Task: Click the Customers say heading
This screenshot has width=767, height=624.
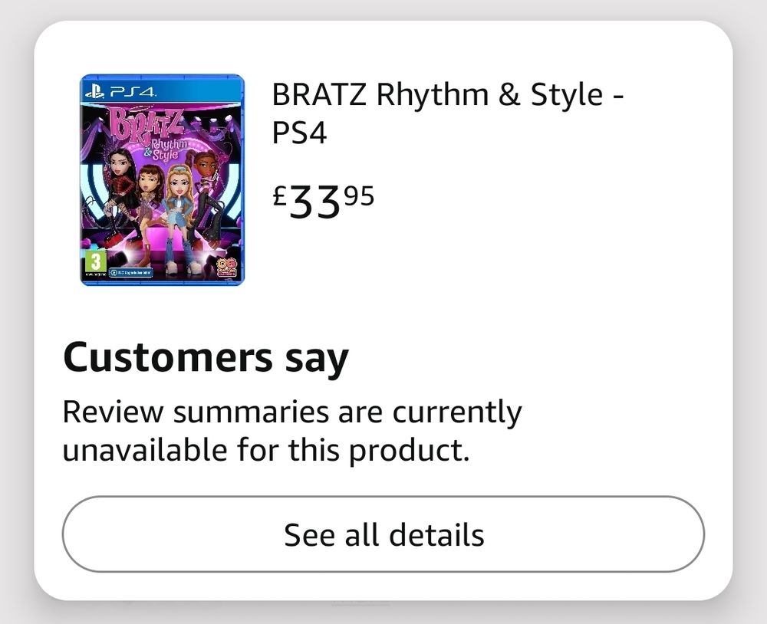Action: coord(206,358)
